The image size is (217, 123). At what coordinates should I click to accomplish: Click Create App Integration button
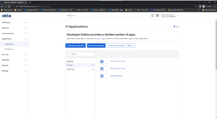tap(75, 45)
